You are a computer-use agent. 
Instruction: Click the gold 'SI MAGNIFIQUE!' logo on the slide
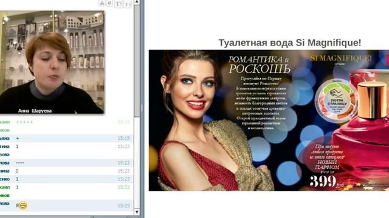coord(341,58)
